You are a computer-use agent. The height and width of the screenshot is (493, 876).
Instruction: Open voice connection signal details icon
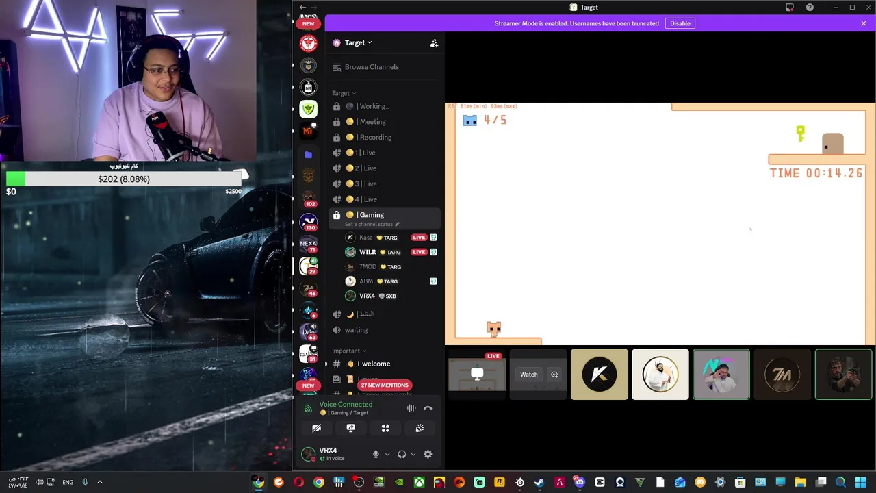[308, 409]
